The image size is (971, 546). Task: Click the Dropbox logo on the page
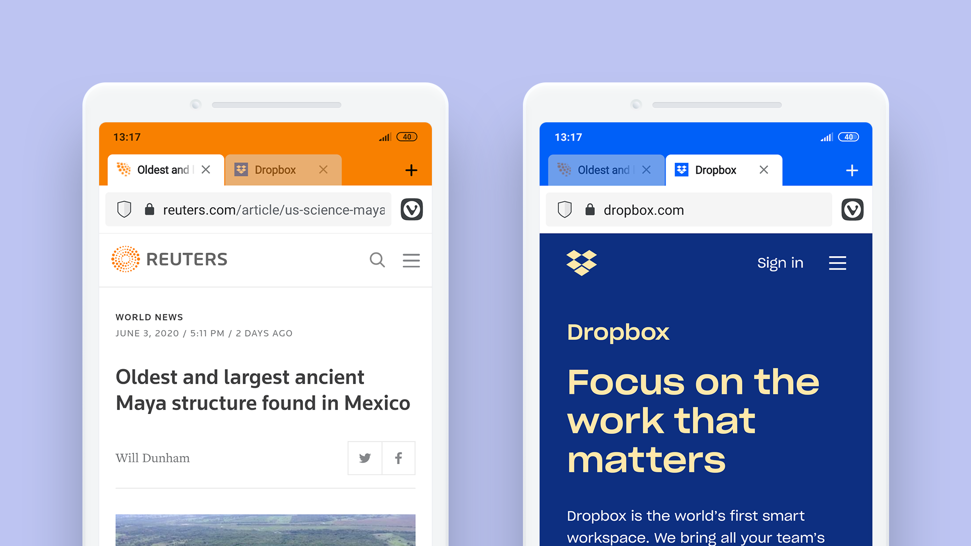click(x=582, y=263)
